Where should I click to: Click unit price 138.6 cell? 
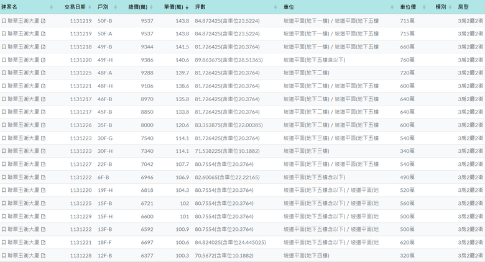click(x=182, y=86)
